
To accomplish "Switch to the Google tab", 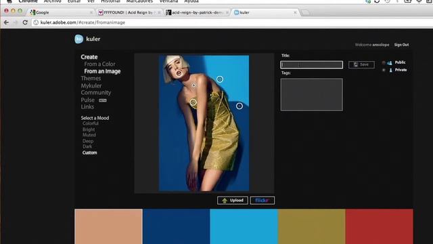I will coord(61,12).
